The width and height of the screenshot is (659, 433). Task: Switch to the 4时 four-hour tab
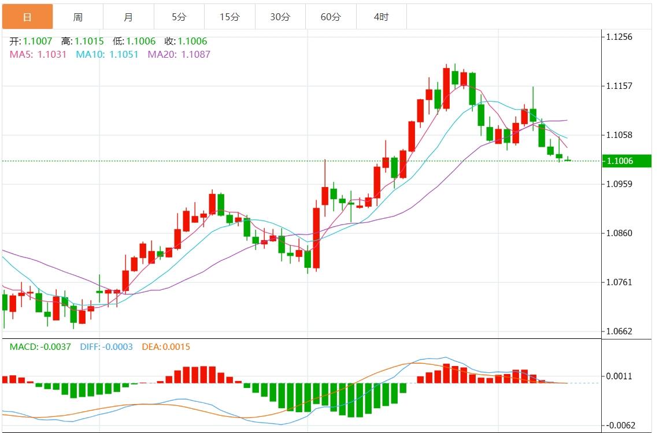[x=382, y=17]
